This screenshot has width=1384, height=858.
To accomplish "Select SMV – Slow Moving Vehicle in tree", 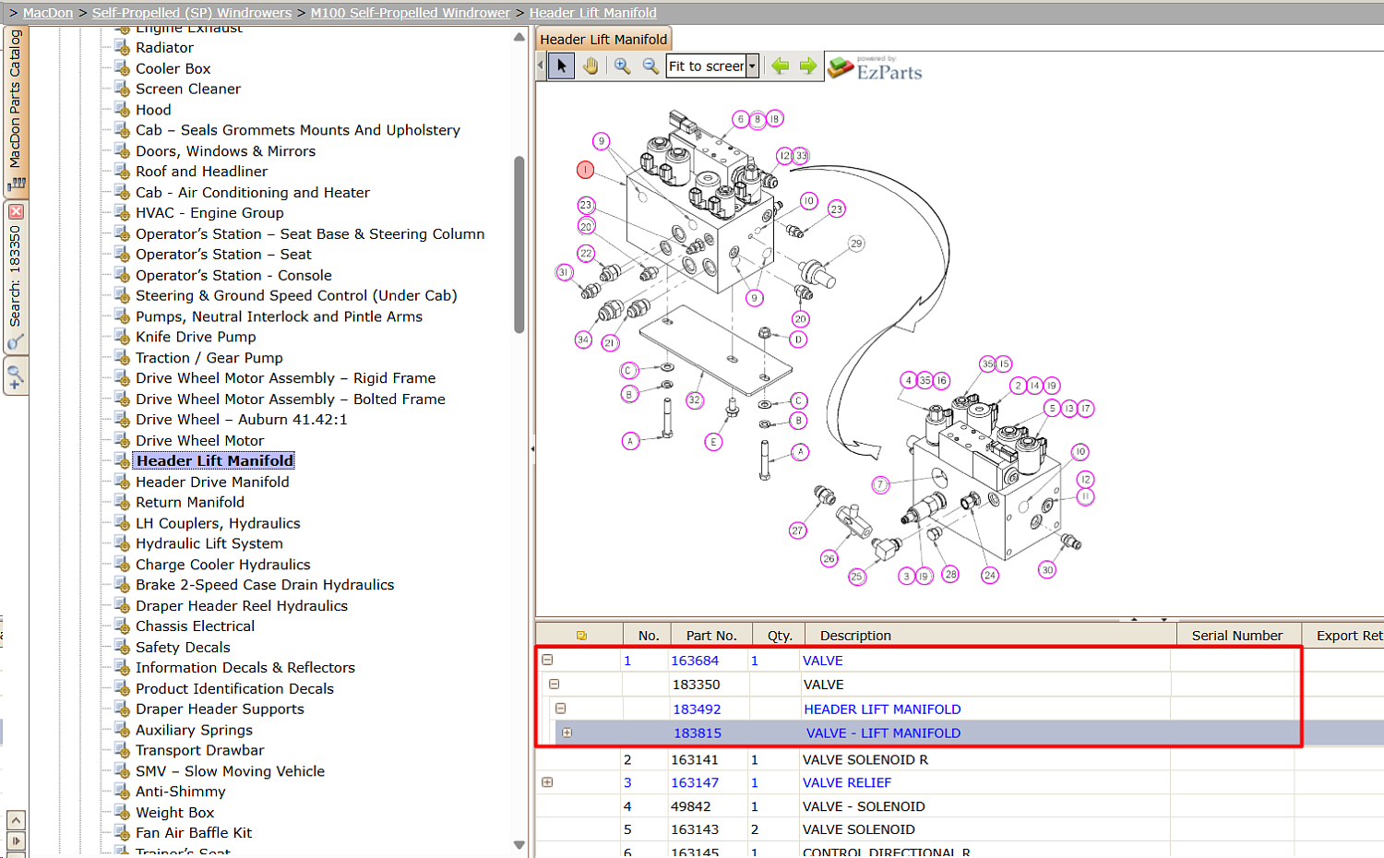I will (230, 771).
